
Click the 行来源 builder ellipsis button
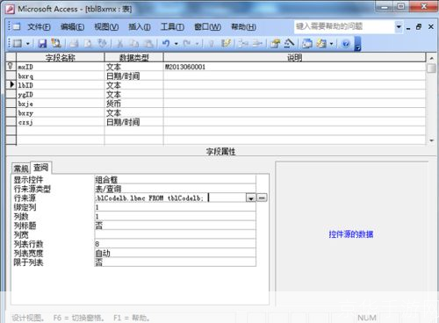click(x=262, y=198)
